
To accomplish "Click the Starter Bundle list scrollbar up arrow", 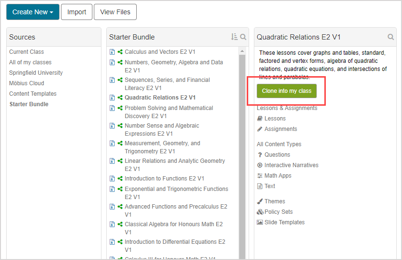I will click(242, 51).
